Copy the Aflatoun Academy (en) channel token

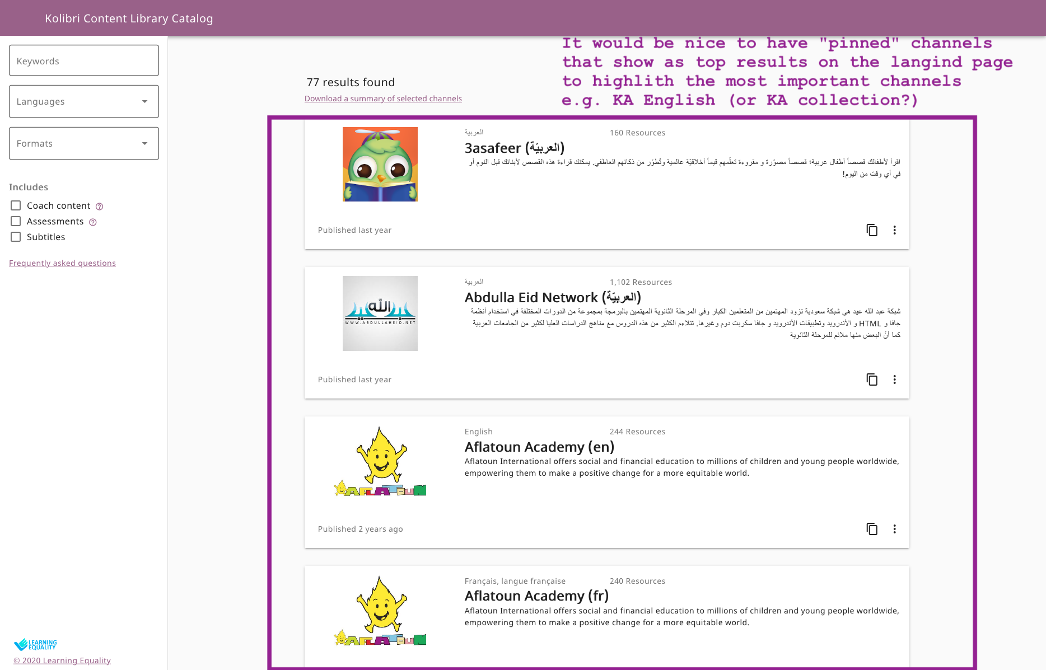point(872,529)
